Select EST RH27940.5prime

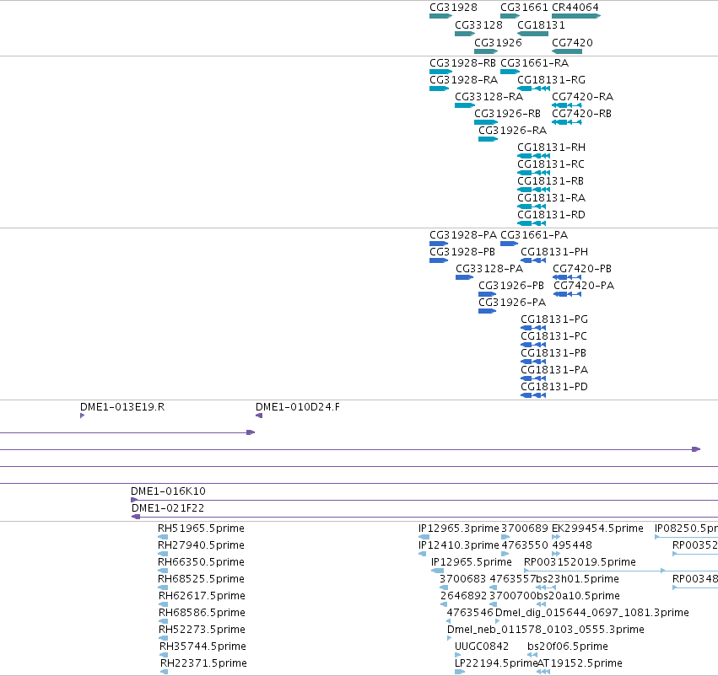[163, 555]
